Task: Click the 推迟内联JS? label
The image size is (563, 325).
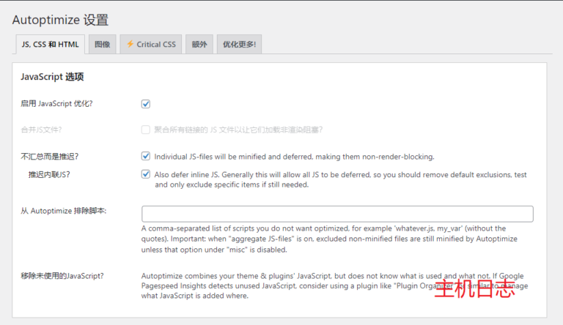Action: point(49,175)
